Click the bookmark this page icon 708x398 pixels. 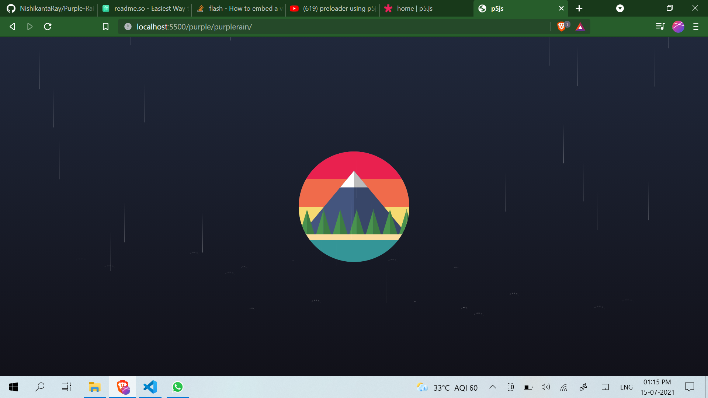tap(105, 27)
